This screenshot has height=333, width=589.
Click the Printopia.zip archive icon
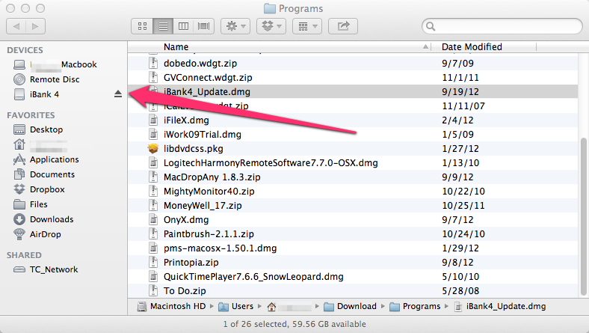[153, 262]
